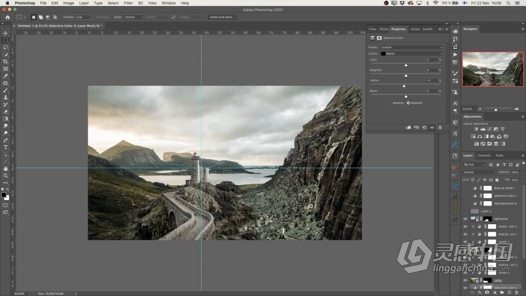The width and height of the screenshot is (526, 296).
Task: Select the Crop tool
Action: tap(5, 62)
